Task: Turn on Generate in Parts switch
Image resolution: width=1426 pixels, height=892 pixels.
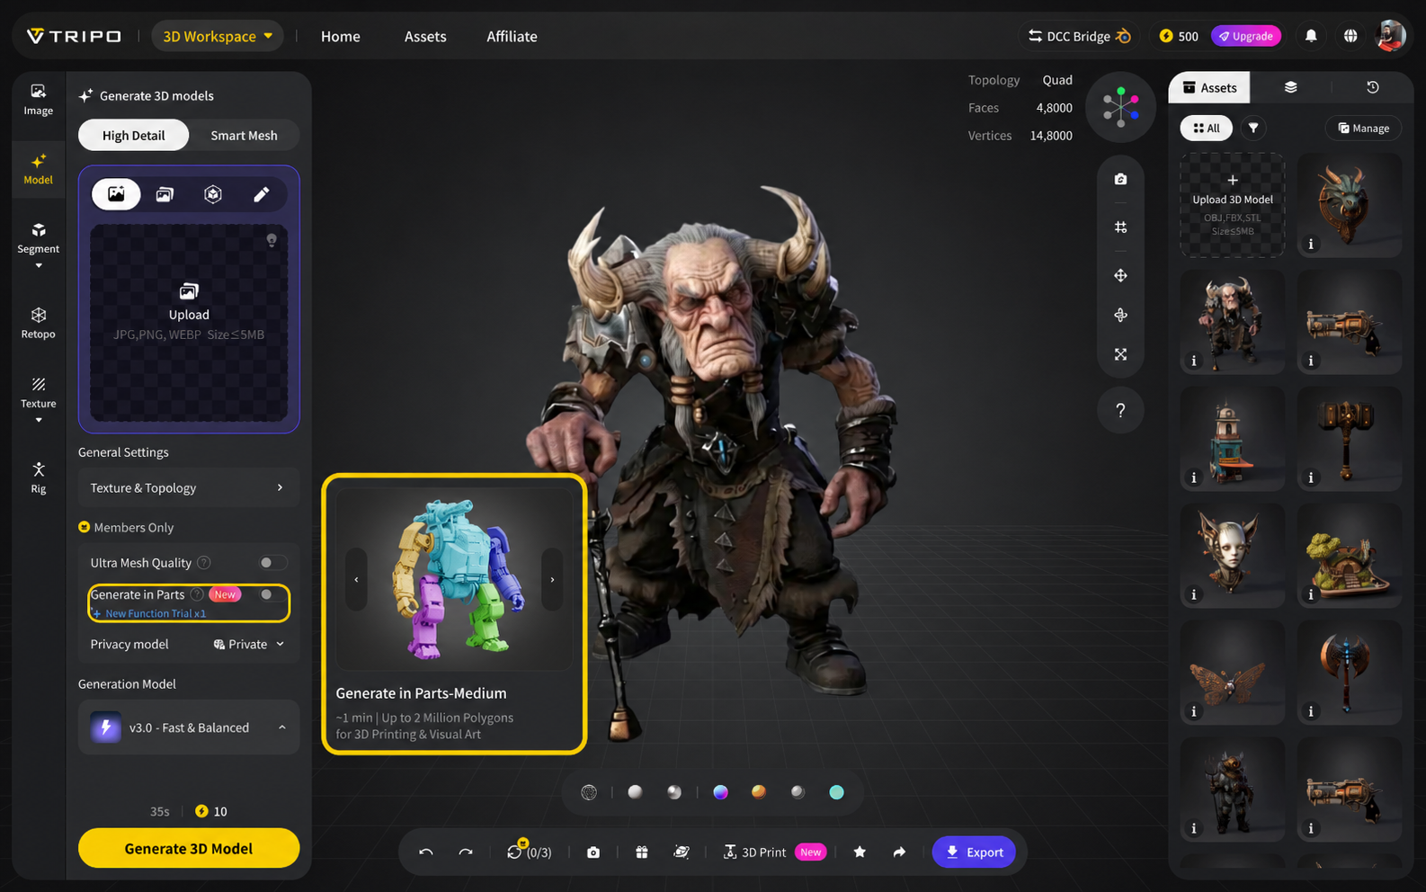Action: [272, 594]
